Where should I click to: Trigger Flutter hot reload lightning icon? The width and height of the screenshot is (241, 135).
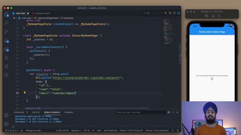tap(166, 13)
